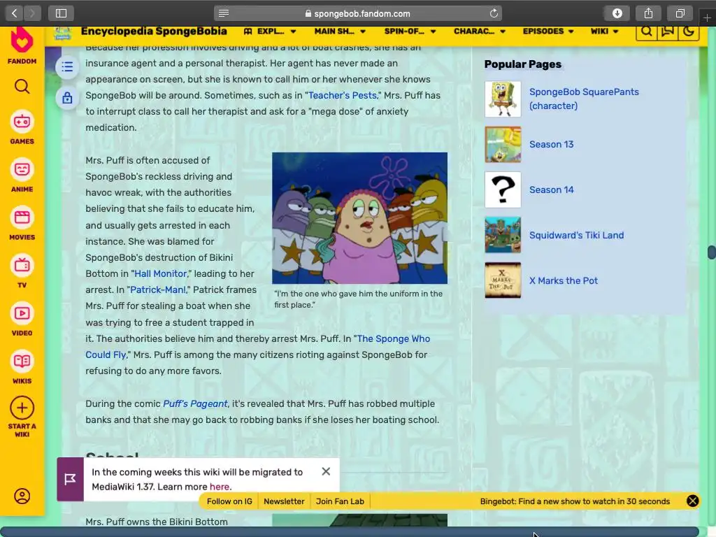This screenshot has height=537, width=716.
Task: Expand the Wiki dropdown menu
Action: click(604, 31)
